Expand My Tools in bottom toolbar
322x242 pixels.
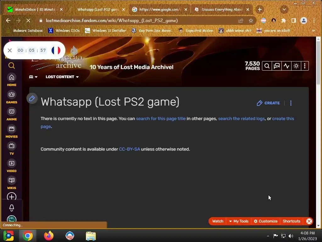239,221
